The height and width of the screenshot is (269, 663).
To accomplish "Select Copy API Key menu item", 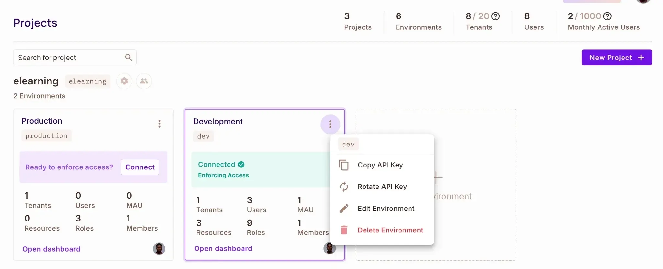I will tap(380, 165).
